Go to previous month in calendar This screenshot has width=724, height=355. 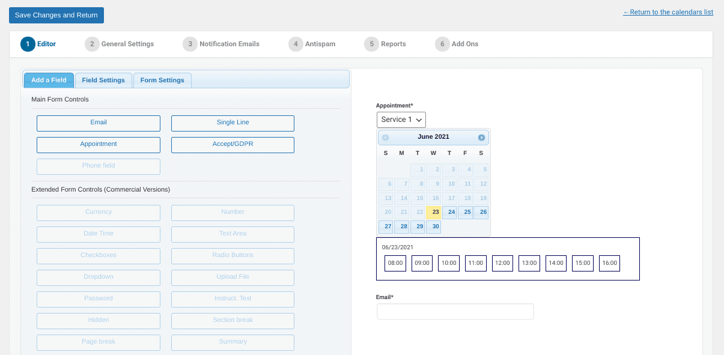(x=385, y=138)
